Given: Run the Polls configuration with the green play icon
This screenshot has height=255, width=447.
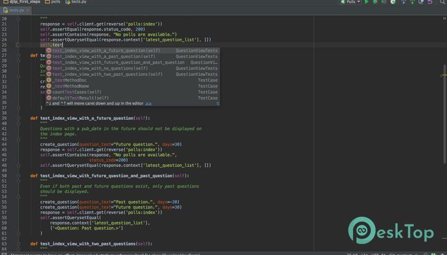Looking at the screenshot, I should coord(367,2).
